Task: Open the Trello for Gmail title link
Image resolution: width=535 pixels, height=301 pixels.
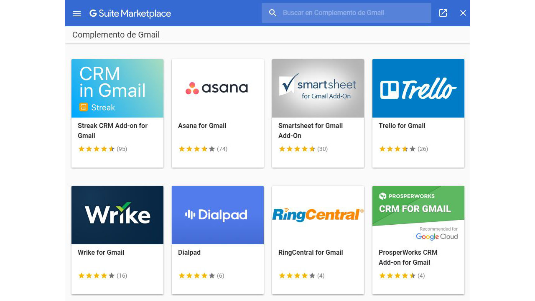Action: pos(402,125)
